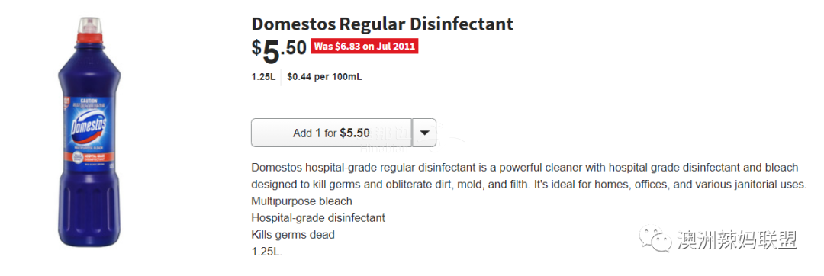Click the 澳洲辣妈联盟 watermark text
Viewport: 824px width, 276px height.
[x=737, y=240]
